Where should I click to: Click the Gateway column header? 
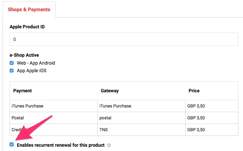pos(110,91)
